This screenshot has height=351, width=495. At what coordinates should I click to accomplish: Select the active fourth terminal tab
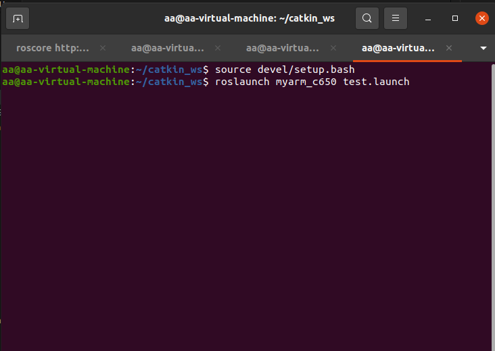click(398, 48)
